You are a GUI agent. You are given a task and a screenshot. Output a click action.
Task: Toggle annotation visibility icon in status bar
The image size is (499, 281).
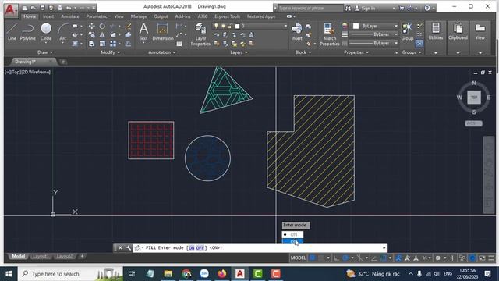pos(398,258)
